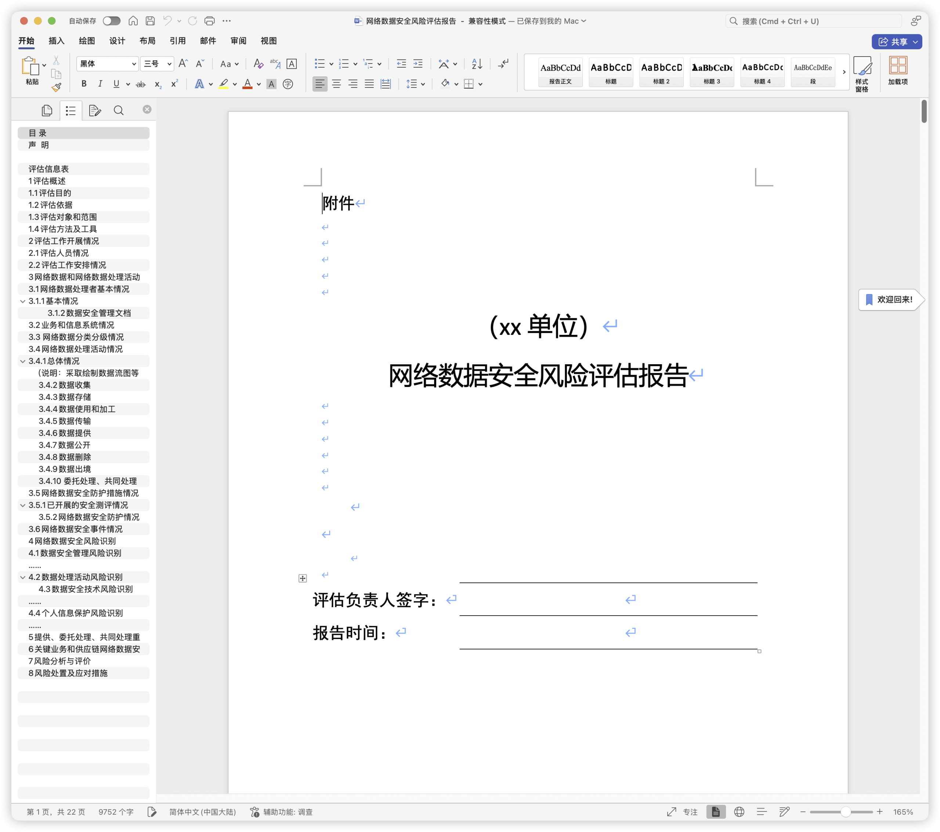The width and height of the screenshot is (940, 832).
Task: Click the 共享 share button
Action: 896,42
